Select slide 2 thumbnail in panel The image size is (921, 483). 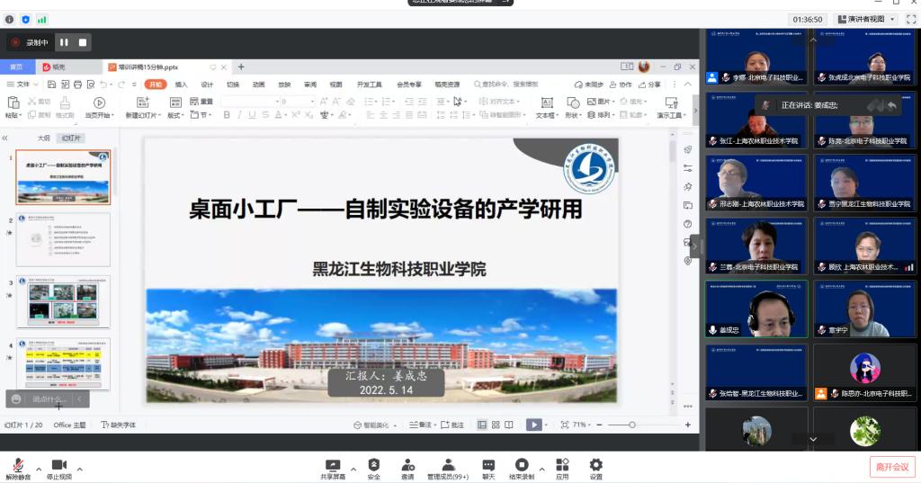coord(63,239)
